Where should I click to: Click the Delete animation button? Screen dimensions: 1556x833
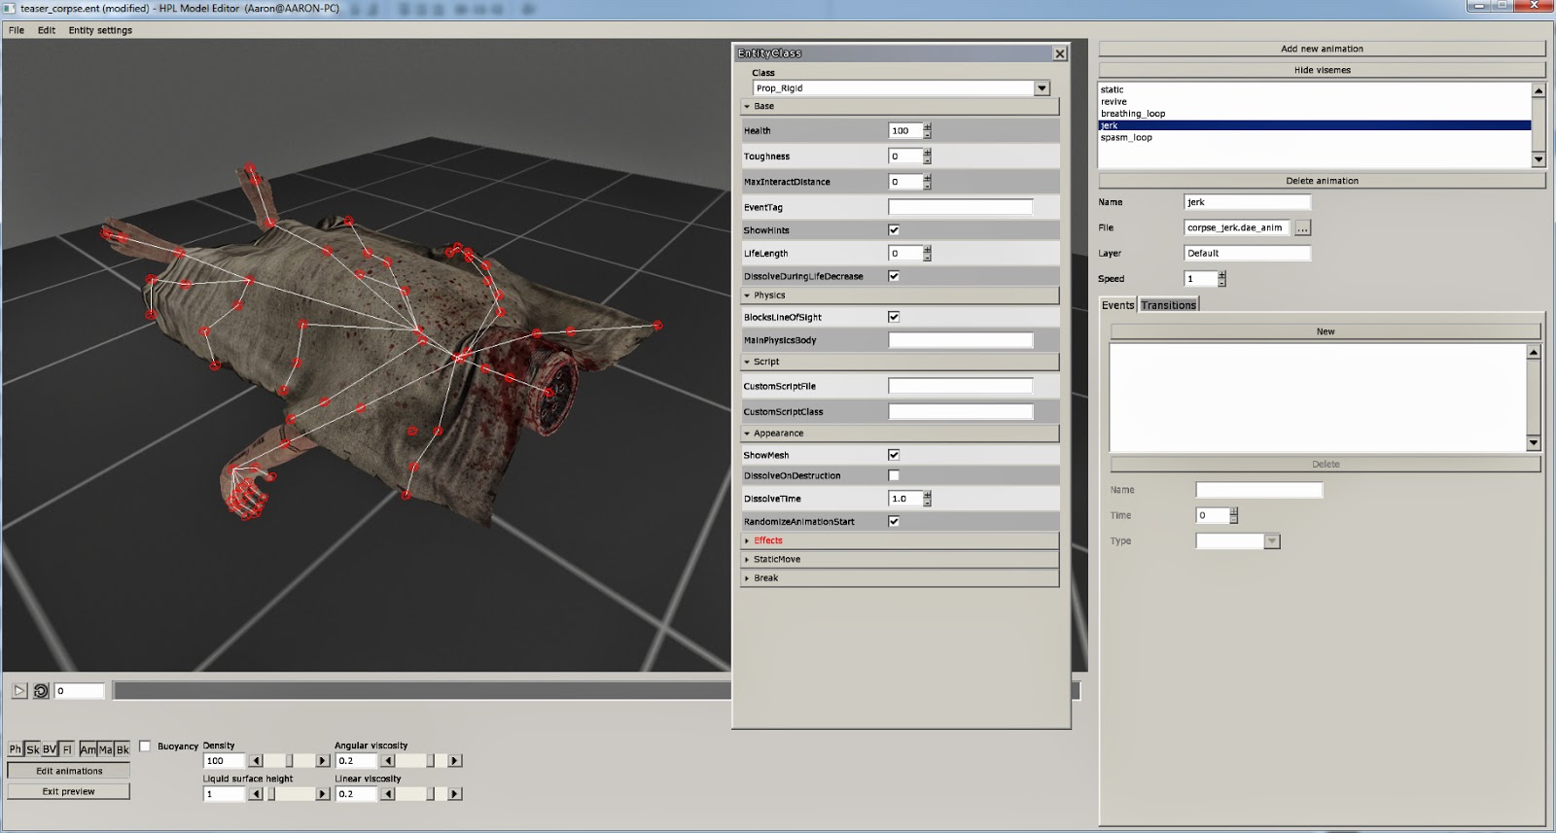(x=1322, y=181)
